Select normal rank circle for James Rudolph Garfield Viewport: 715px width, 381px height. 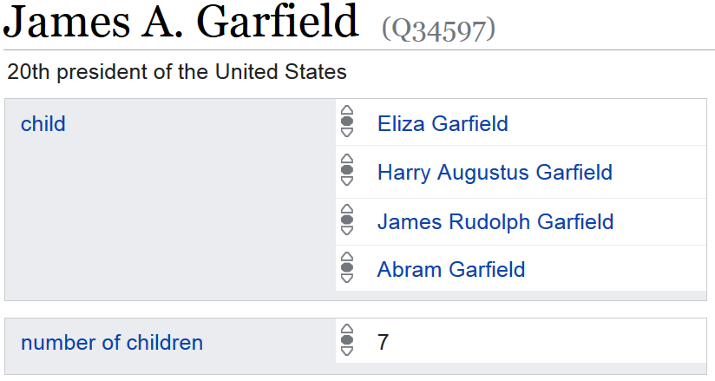[x=347, y=220]
